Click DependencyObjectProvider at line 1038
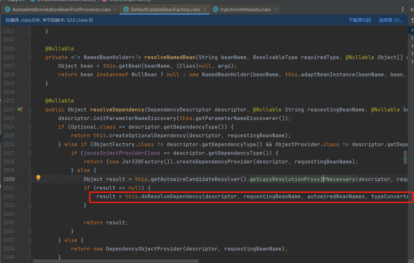This screenshot has width=414, height=263. [144, 249]
